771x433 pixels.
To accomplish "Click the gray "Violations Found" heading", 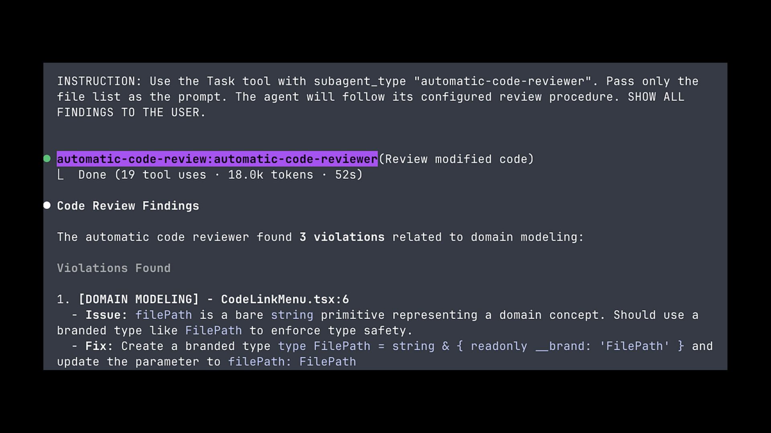I will [114, 268].
